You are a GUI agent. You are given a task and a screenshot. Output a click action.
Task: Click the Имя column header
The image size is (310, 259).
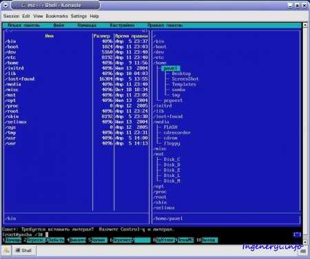(x=49, y=36)
